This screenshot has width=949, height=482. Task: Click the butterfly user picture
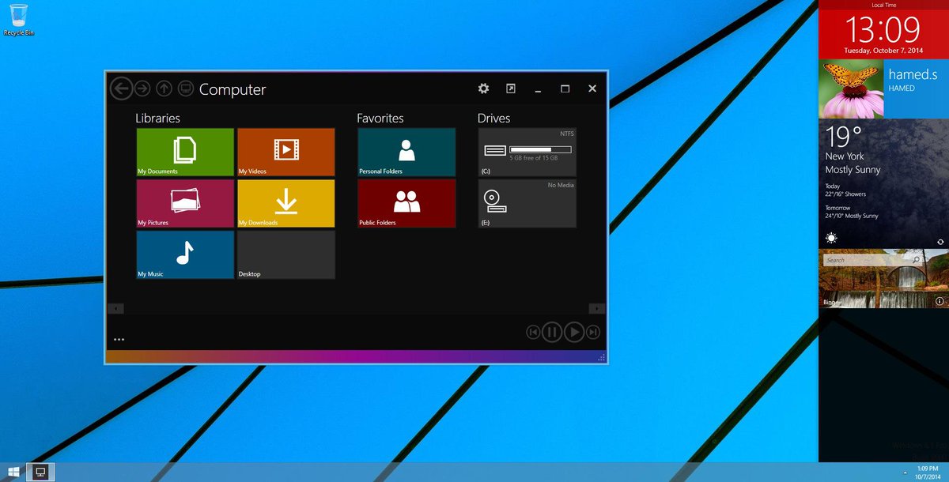[x=851, y=88]
